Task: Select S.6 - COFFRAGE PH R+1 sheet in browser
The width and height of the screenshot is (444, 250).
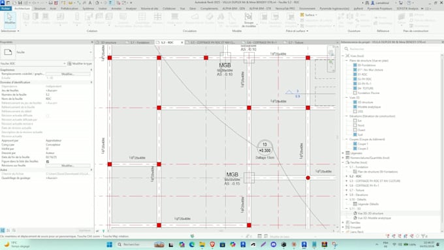Action: click(x=364, y=185)
